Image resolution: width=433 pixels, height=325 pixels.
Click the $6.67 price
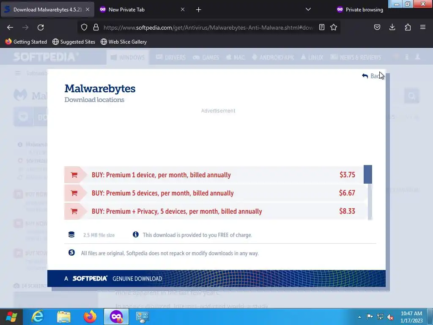tap(347, 193)
